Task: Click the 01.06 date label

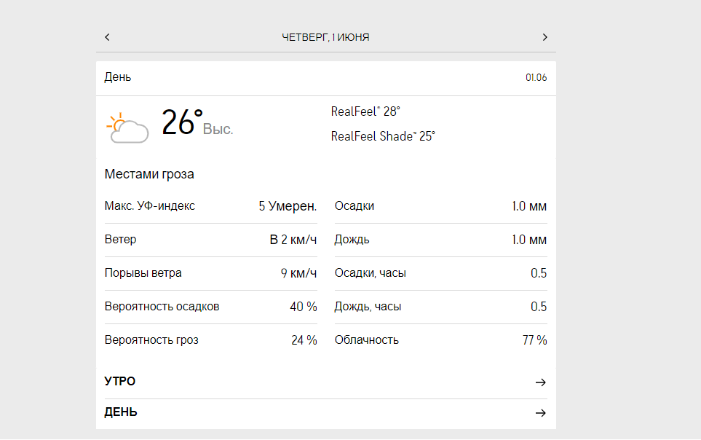Action: pos(536,78)
